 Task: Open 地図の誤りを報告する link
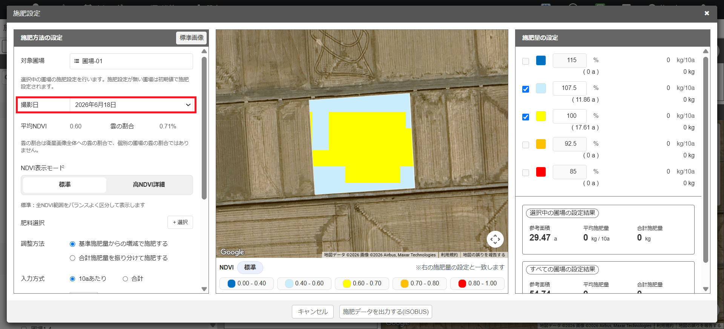[484, 255]
